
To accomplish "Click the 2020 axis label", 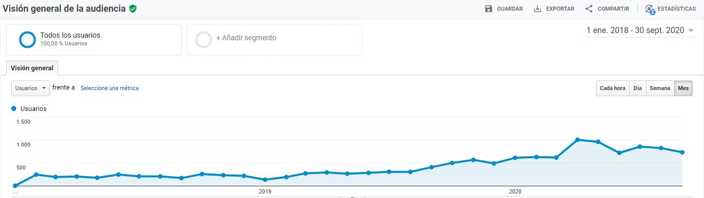I will click(515, 192).
